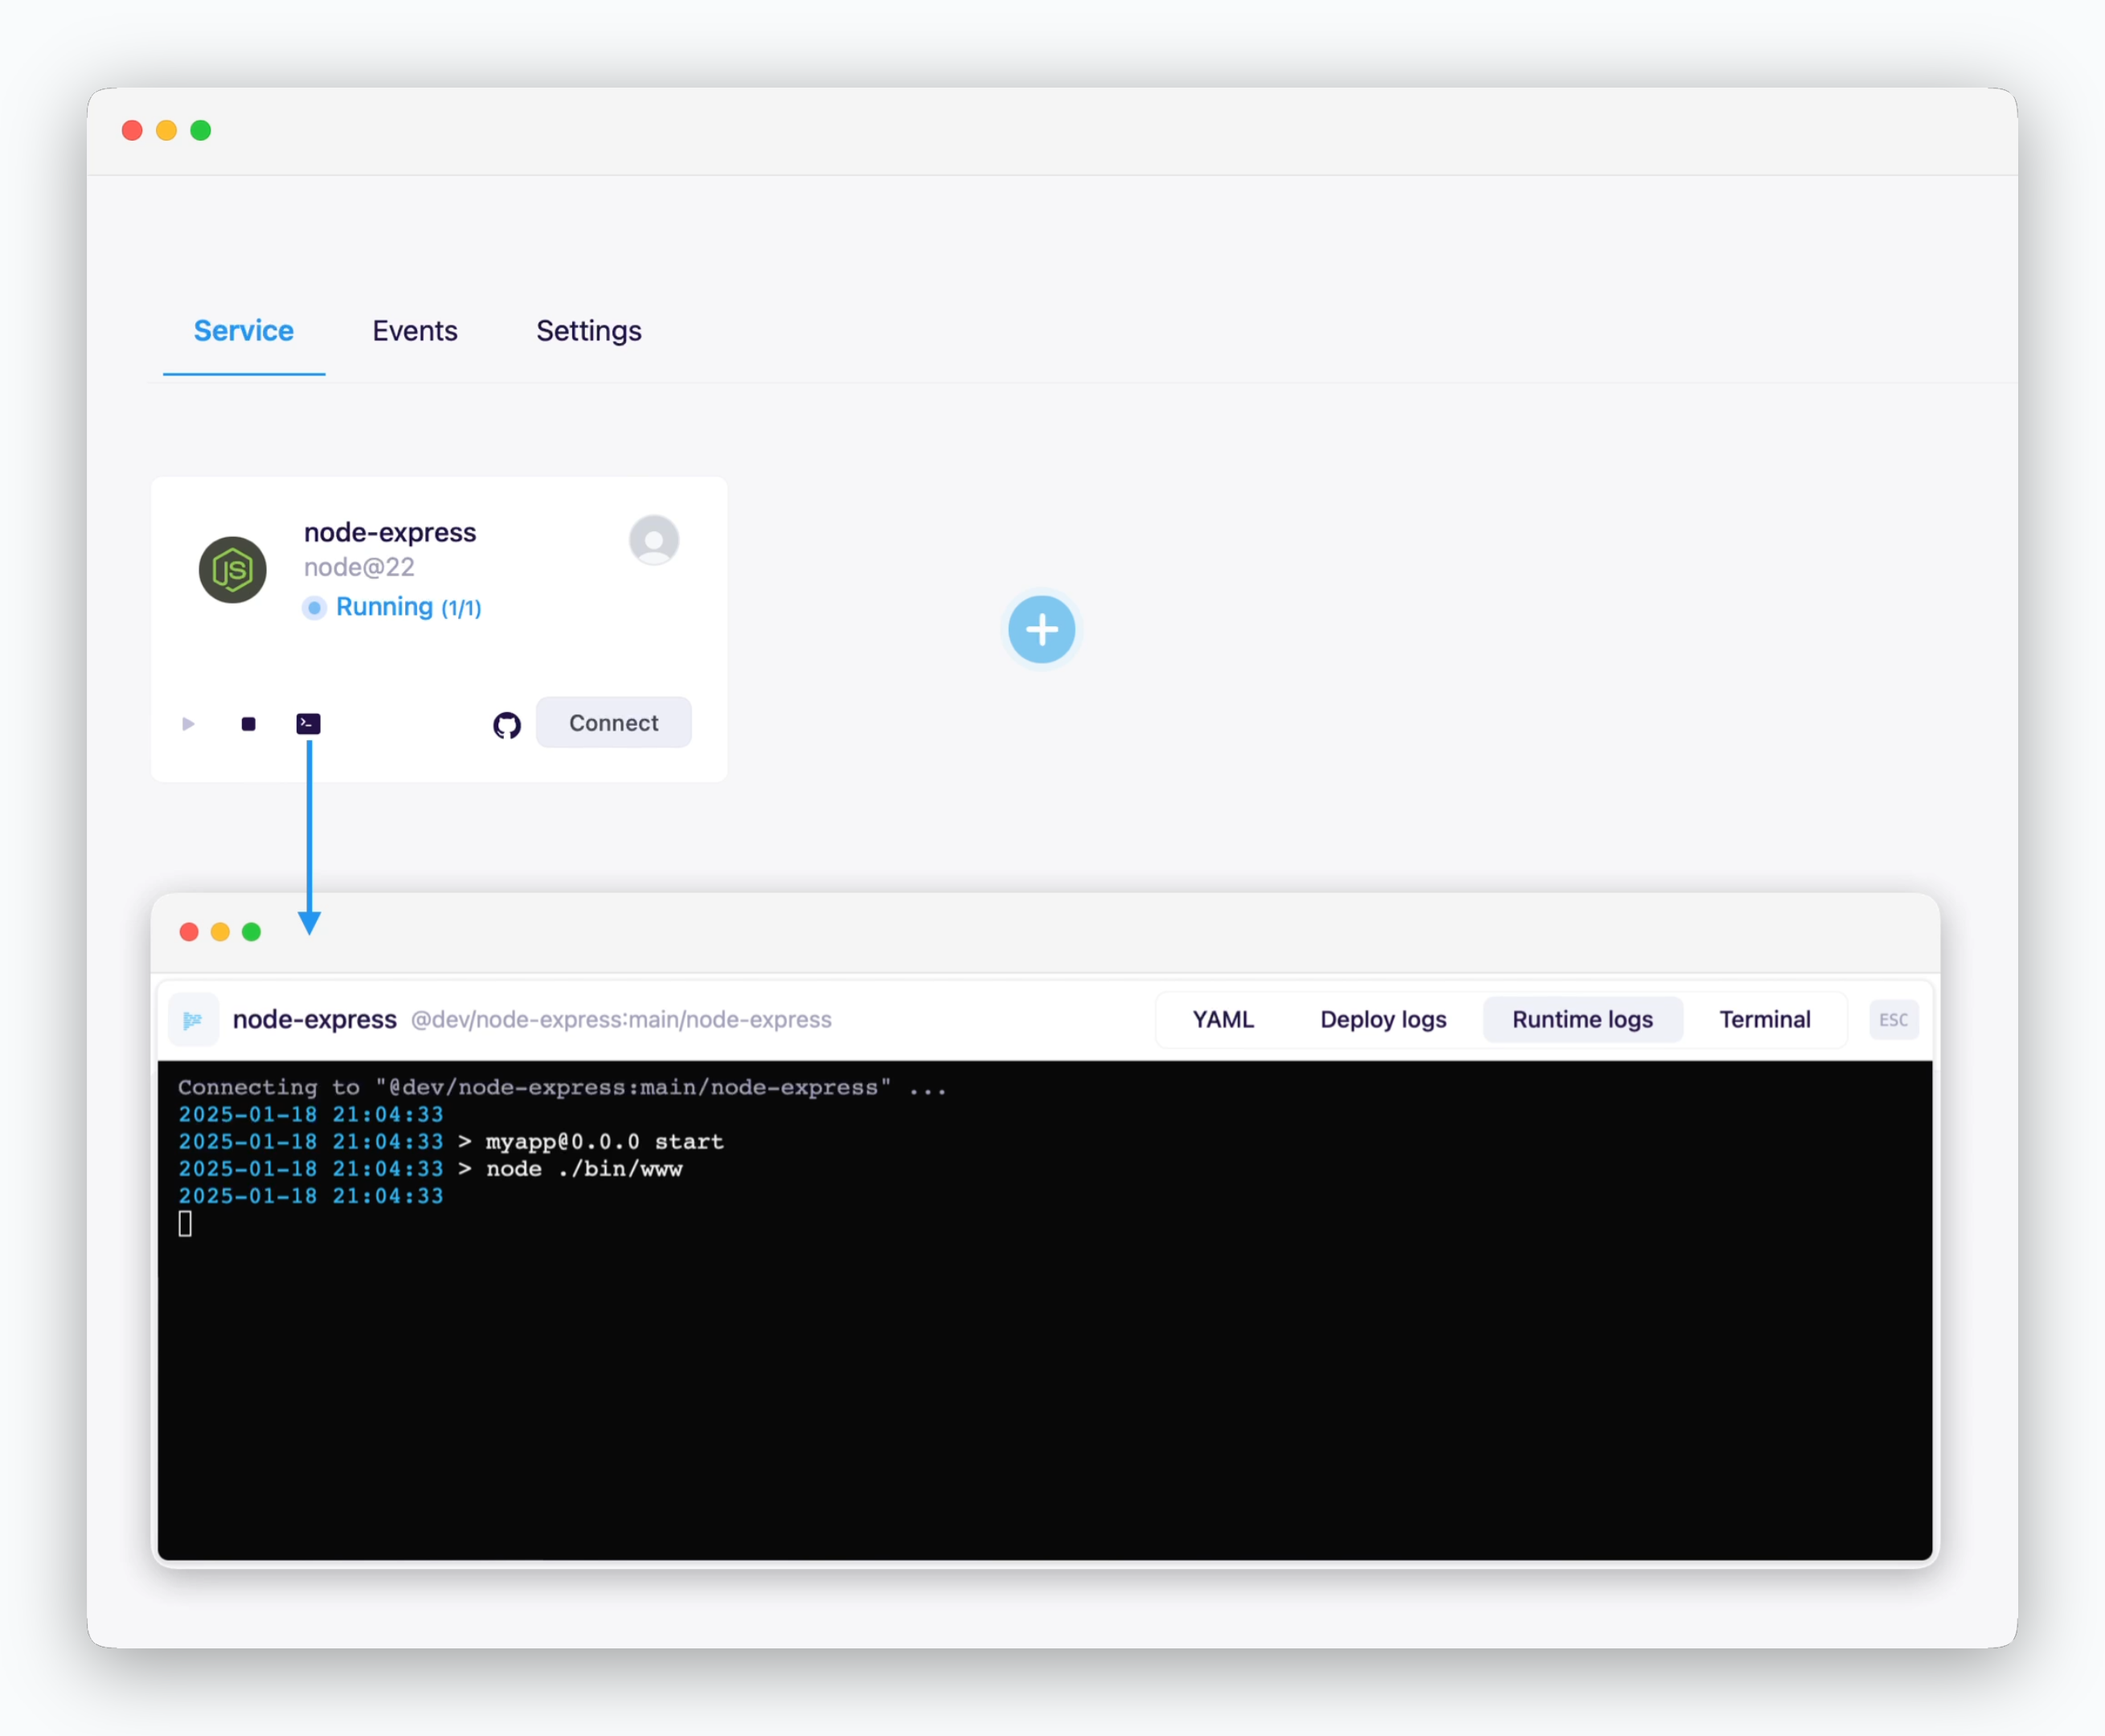Close the log window with red button
2105x1736 pixels.
(189, 932)
